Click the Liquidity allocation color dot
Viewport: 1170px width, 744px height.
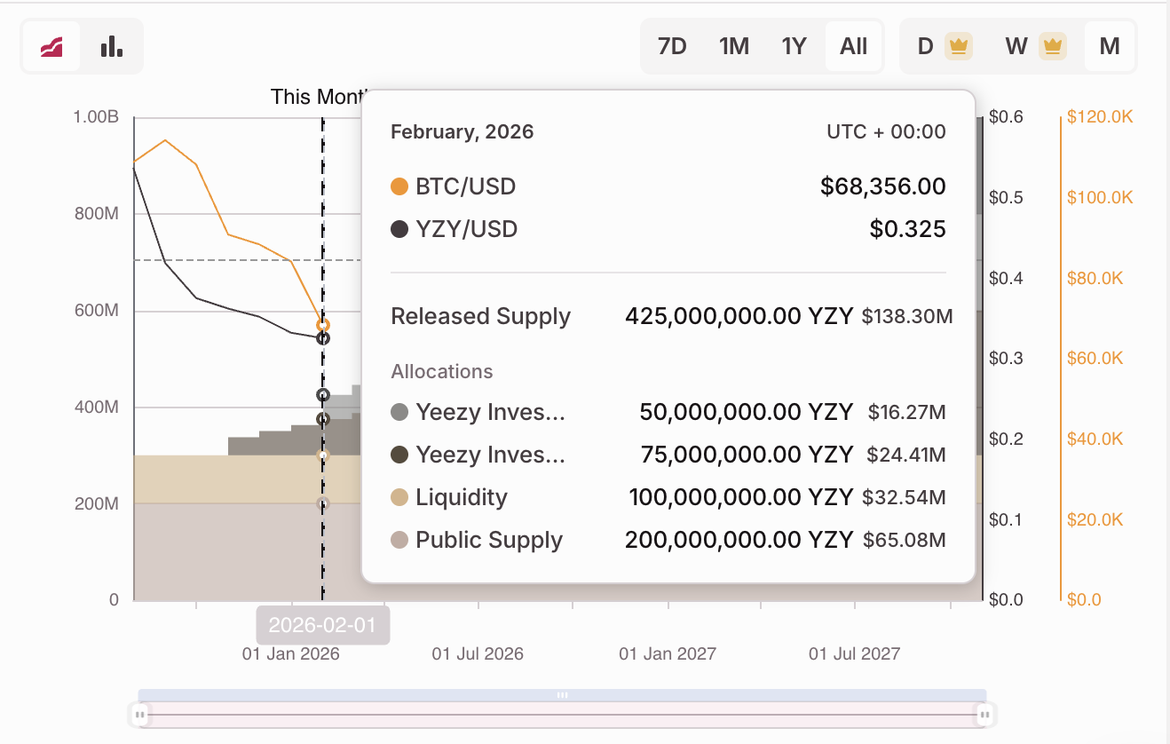pos(399,497)
